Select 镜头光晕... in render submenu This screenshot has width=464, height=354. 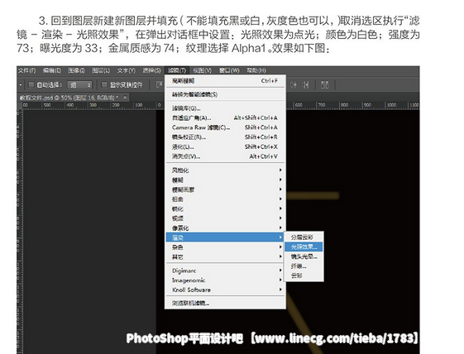[304, 256]
